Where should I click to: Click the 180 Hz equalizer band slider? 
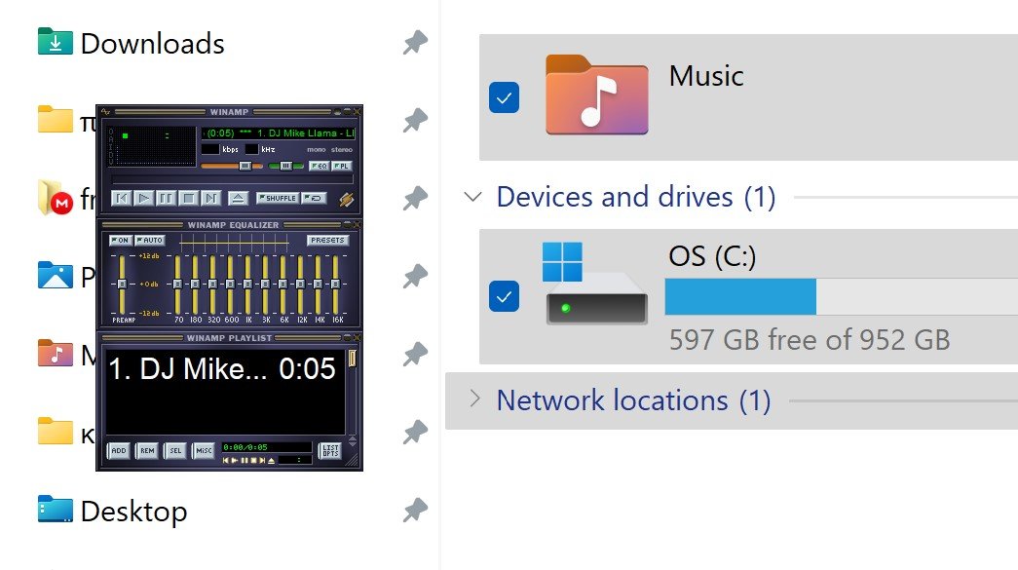coord(196,285)
